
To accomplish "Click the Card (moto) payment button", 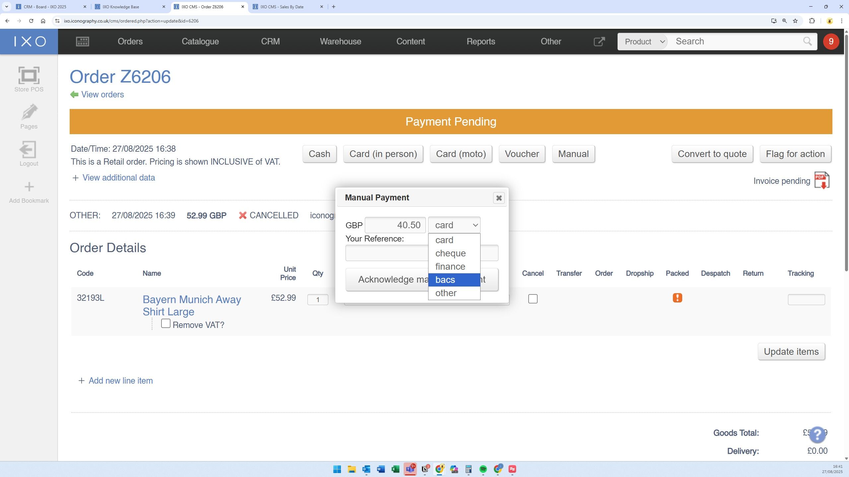I will click(461, 154).
